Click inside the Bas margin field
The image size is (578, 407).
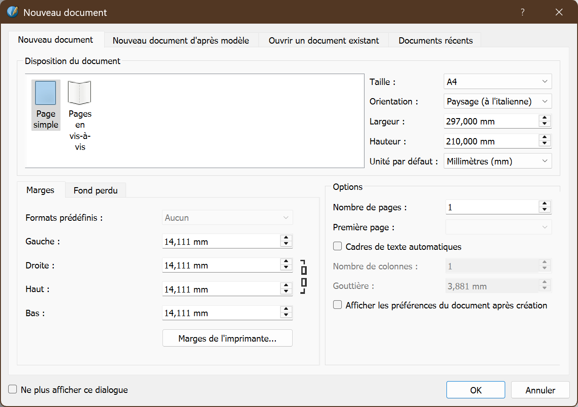tap(220, 313)
